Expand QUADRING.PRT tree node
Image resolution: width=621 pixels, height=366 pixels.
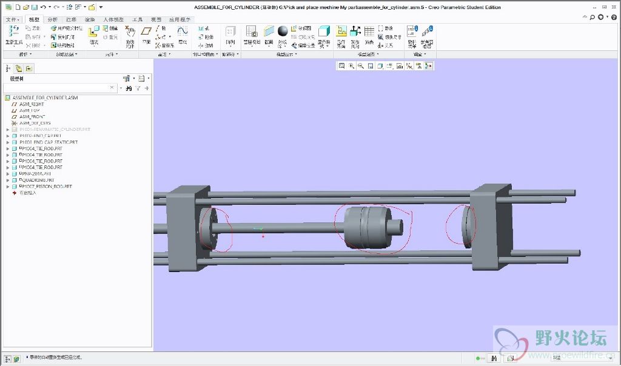[7, 180]
